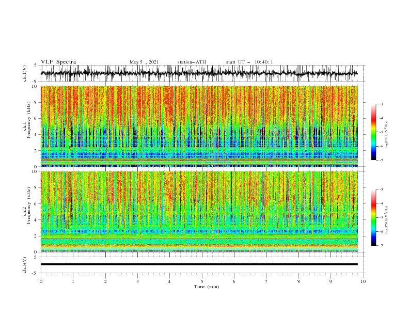Click the time axis tick label '9'

click(331, 281)
